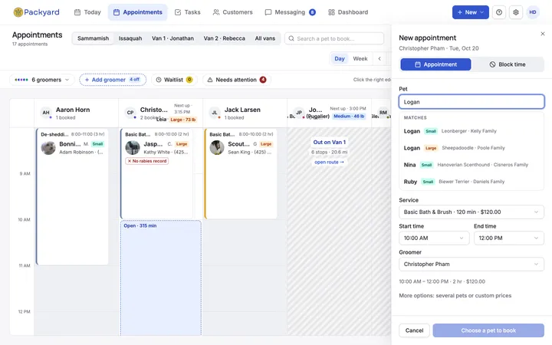Open the Customers tab
This screenshot has width=552, height=345.
pos(233,12)
